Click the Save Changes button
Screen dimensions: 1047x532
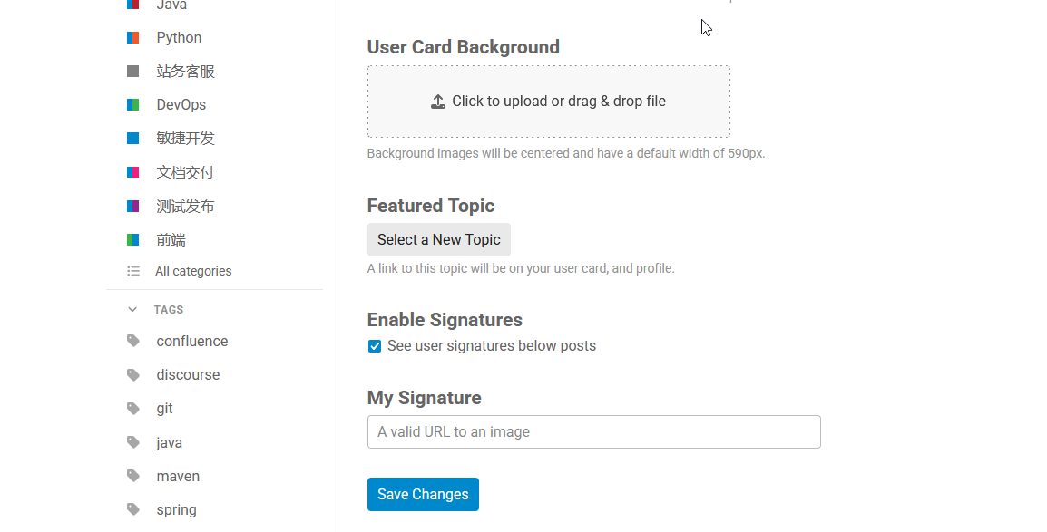423,494
